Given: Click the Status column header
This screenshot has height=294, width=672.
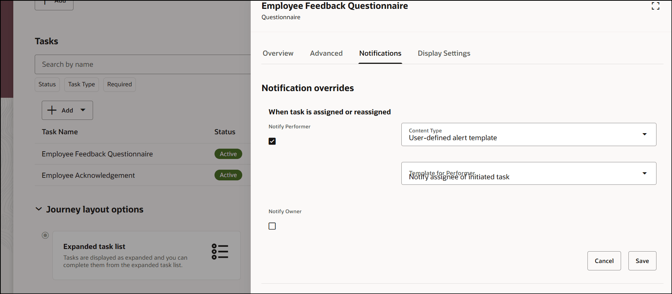Looking at the screenshot, I should tap(225, 132).
